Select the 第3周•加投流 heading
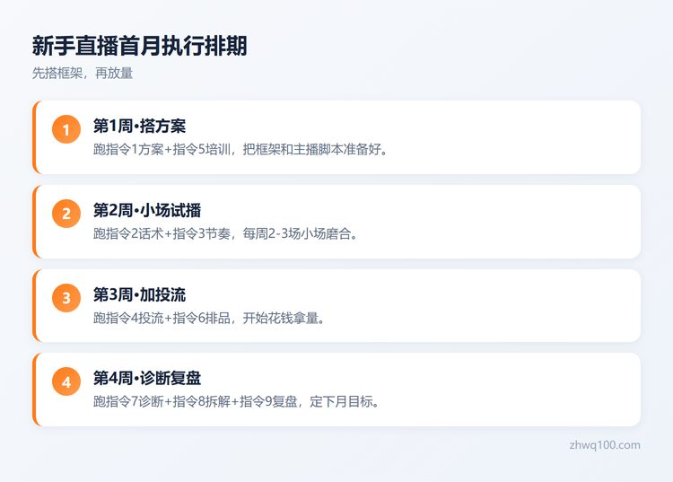This screenshot has width=673, height=482. 139,295
